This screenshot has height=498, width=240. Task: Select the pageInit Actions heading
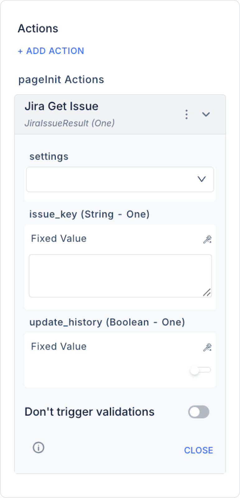[x=61, y=80]
